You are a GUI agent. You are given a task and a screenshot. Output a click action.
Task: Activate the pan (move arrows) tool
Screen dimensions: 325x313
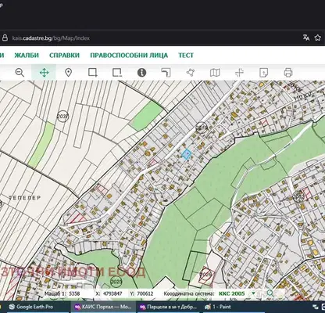click(x=44, y=73)
